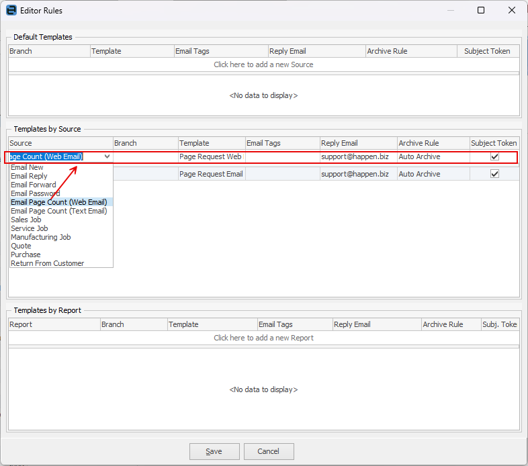Click Report column header in Templates by Report
Screen dimensions: 528x466
[x=54, y=324]
